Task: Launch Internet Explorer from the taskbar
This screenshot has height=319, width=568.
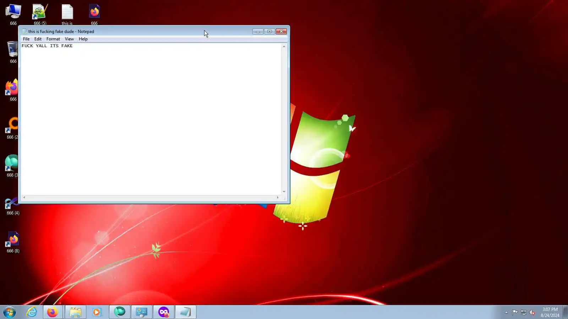Action: tap(32, 312)
